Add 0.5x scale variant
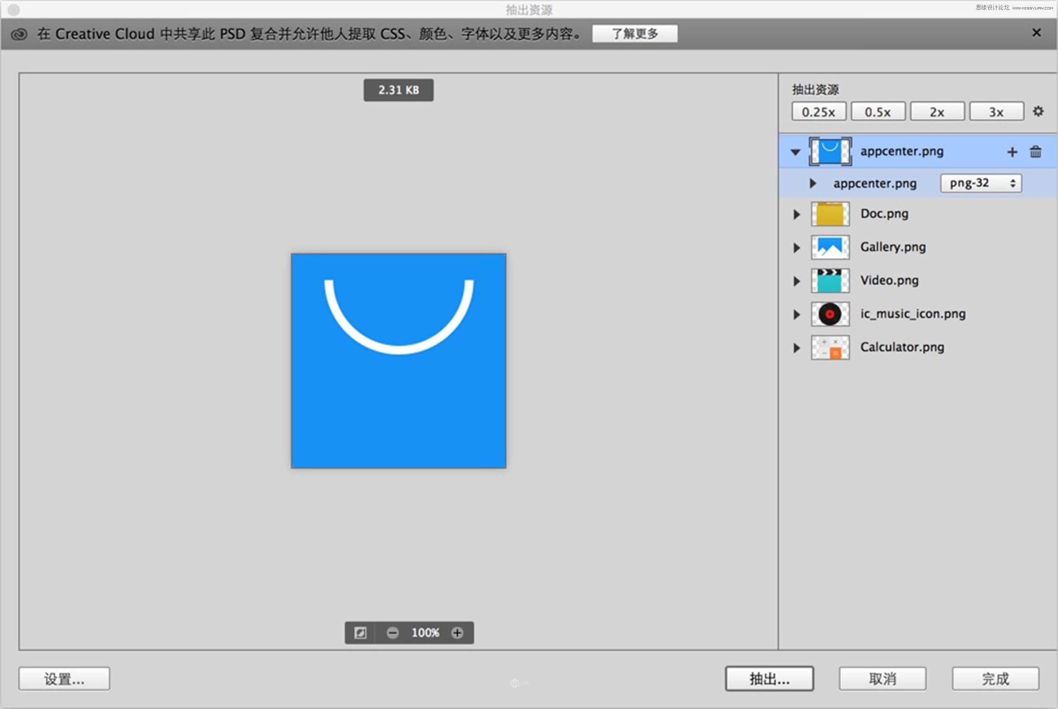The height and width of the screenshot is (709, 1058). tap(878, 112)
